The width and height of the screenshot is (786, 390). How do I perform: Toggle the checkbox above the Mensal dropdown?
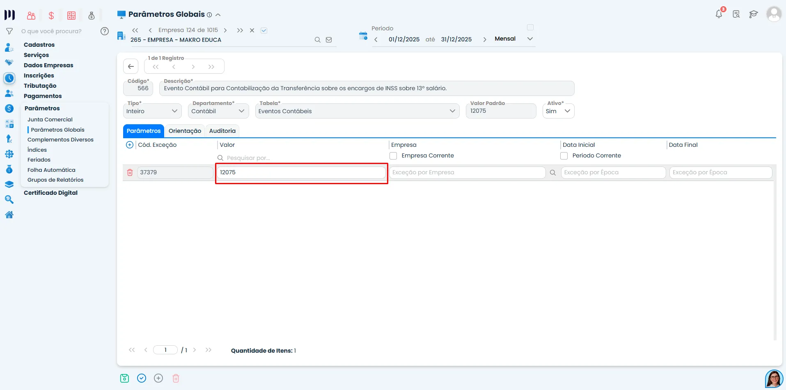coord(530,27)
